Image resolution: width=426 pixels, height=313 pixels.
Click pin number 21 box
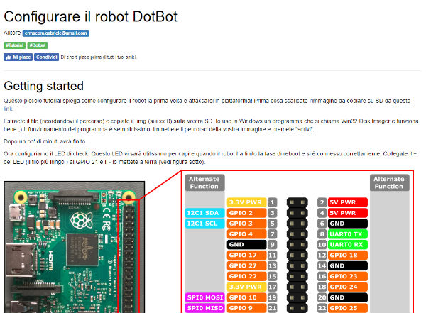(x=272, y=308)
